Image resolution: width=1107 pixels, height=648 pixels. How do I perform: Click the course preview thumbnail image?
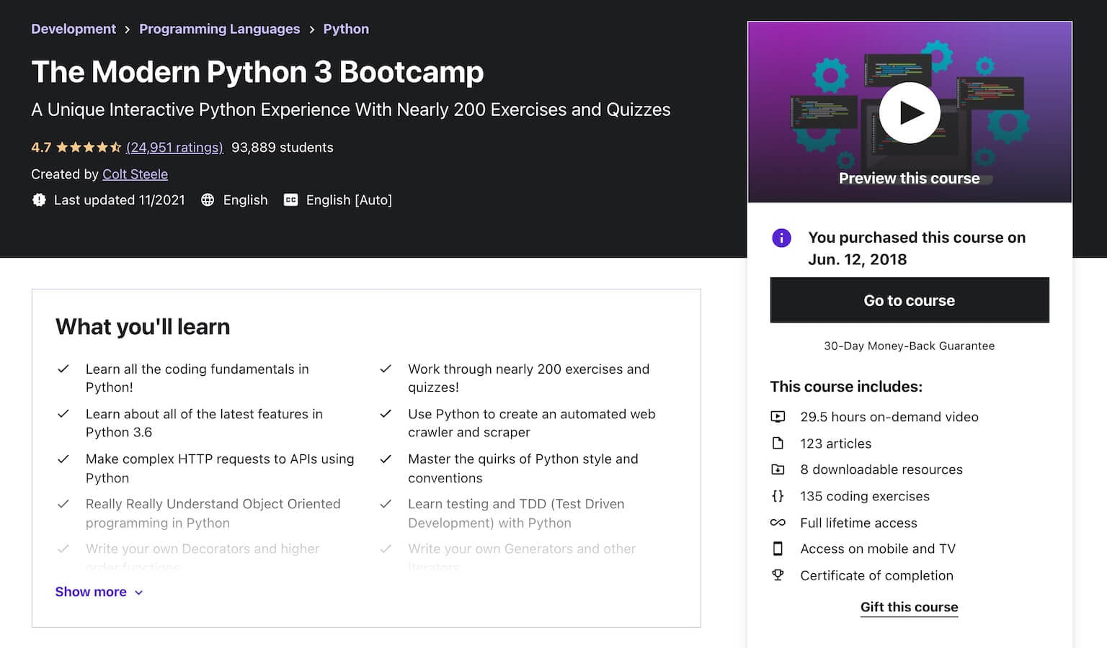[x=910, y=112]
